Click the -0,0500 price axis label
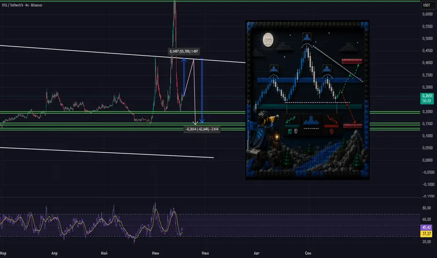The image size is (437, 258). [x=427, y=172]
